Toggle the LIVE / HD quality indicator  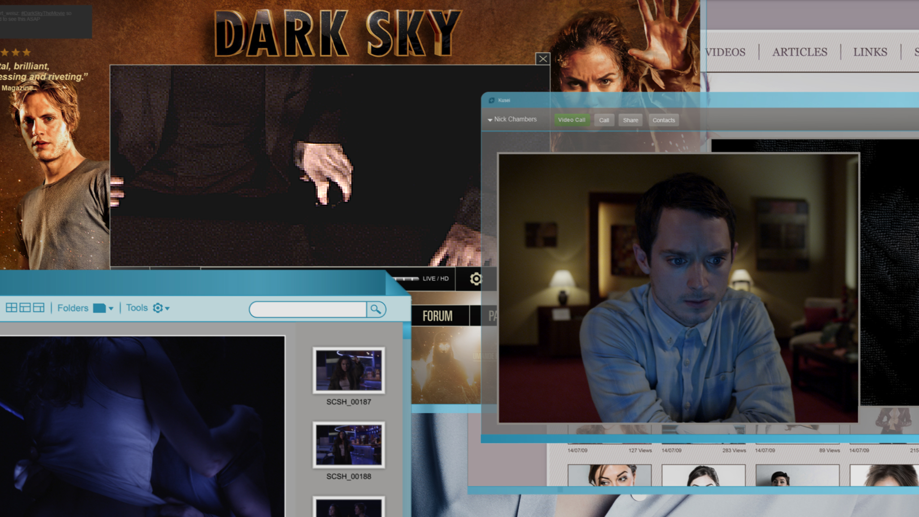435,279
